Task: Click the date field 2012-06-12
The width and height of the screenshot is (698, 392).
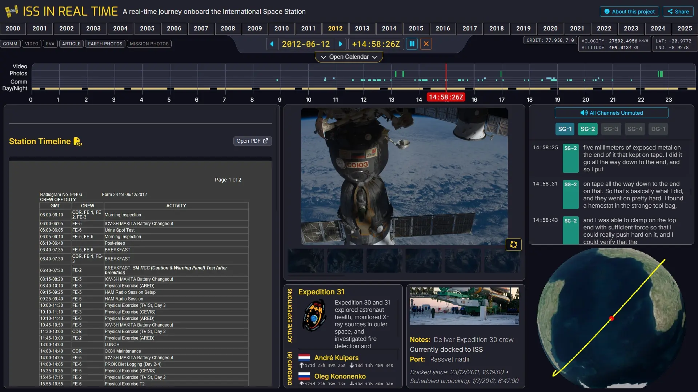Action: tap(306, 44)
